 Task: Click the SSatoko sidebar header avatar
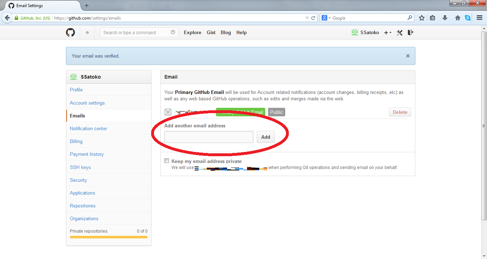(x=73, y=77)
